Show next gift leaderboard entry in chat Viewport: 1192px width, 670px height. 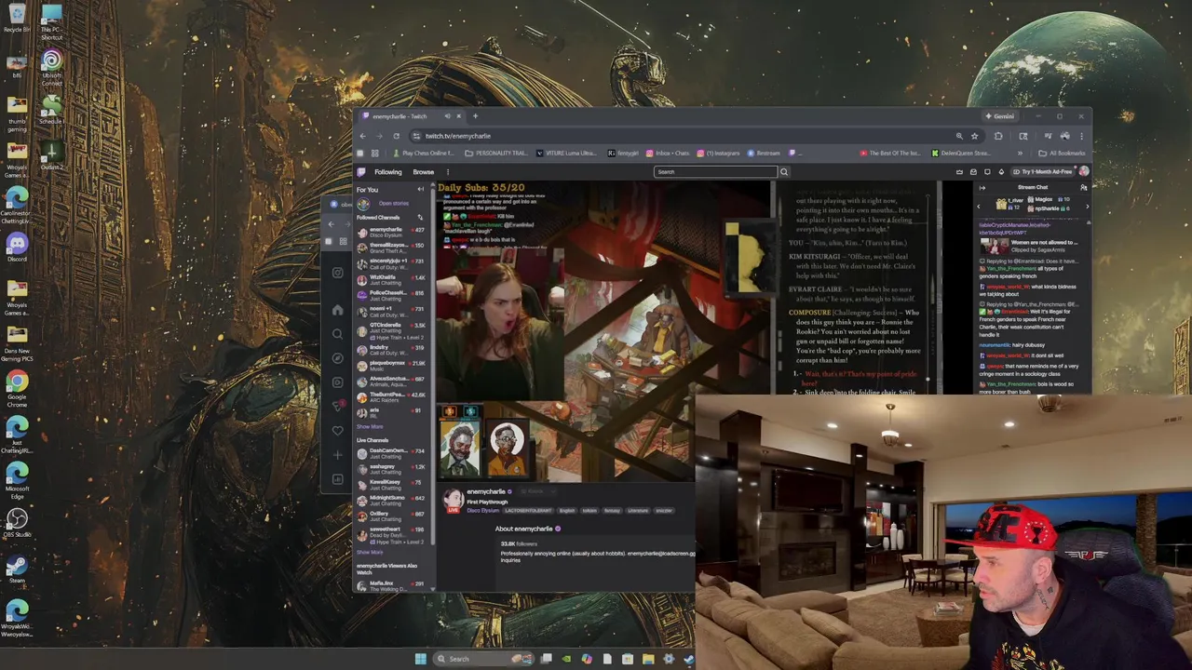click(1088, 207)
